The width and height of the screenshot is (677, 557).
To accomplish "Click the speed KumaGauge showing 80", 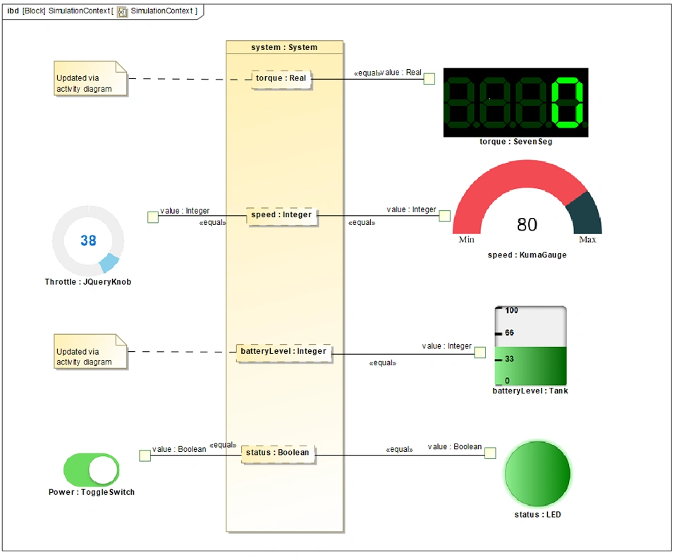I will [x=527, y=197].
